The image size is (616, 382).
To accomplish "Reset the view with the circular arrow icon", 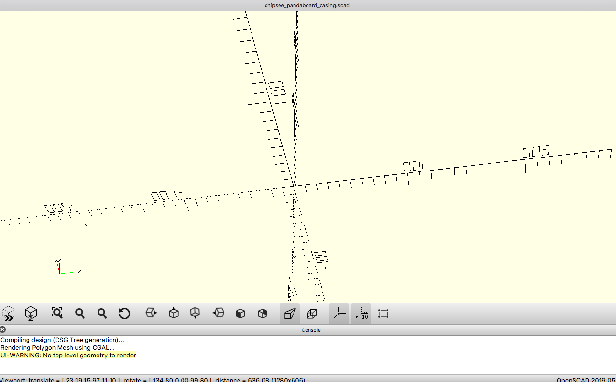I will point(125,314).
